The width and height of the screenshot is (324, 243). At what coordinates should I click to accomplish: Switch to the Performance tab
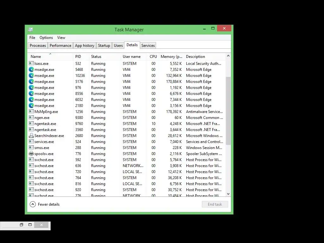coord(60,46)
